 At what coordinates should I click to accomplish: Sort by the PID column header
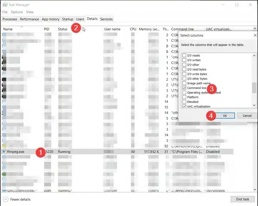(46, 29)
